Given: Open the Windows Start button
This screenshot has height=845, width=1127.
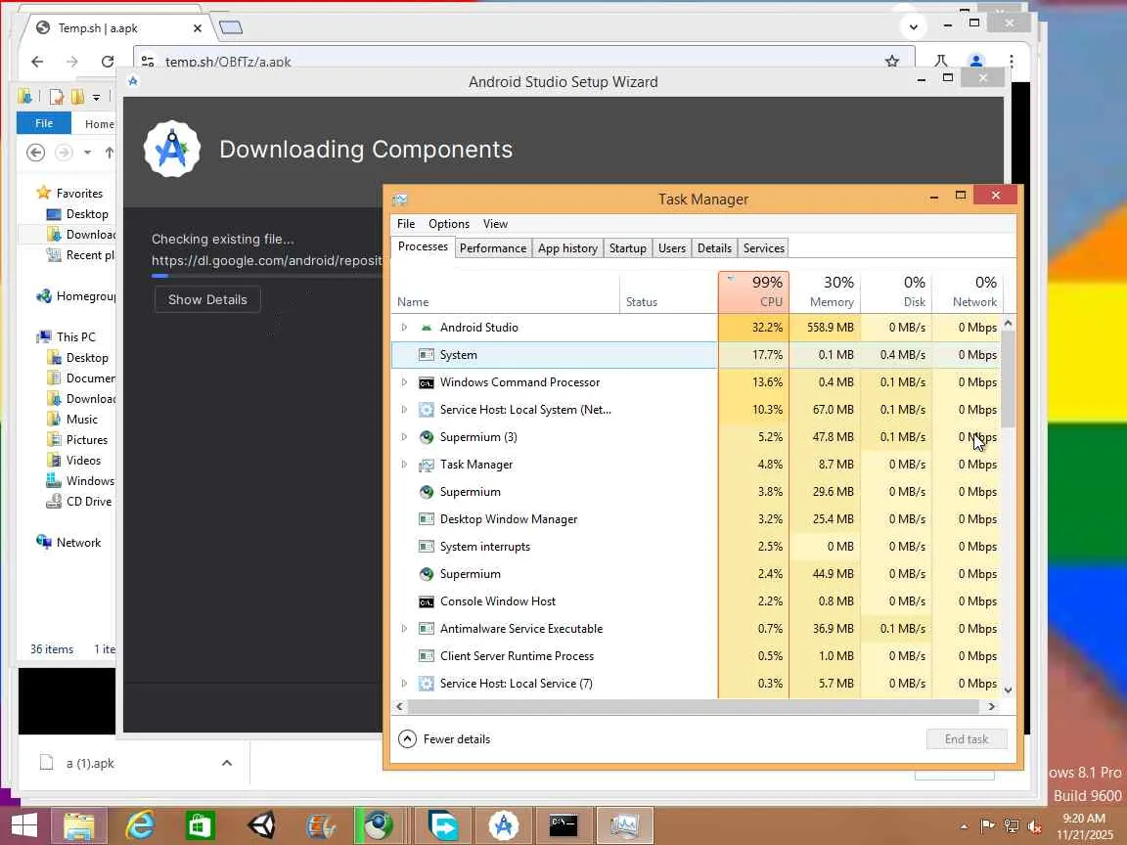Looking at the screenshot, I should click(x=23, y=824).
